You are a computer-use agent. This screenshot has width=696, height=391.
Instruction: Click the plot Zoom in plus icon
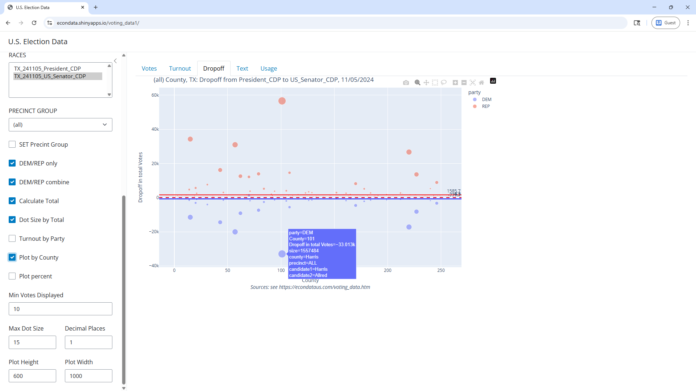pos(455,83)
